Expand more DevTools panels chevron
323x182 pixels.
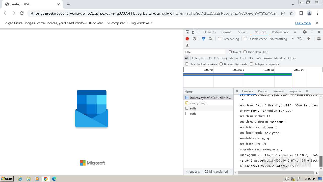click(295, 32)
